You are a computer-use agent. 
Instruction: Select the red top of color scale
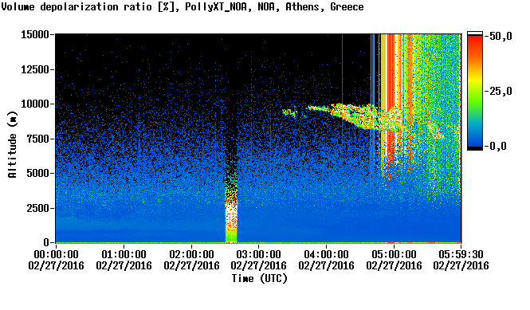pyautogui.click(x=475, y=44)
